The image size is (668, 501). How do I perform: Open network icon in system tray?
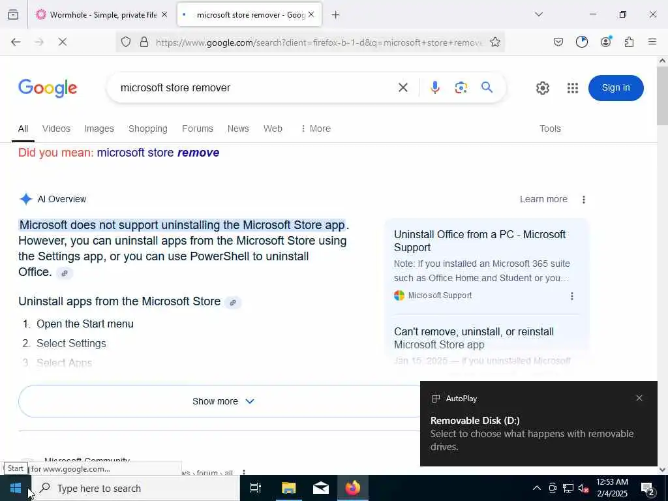(x=568, y=488)
